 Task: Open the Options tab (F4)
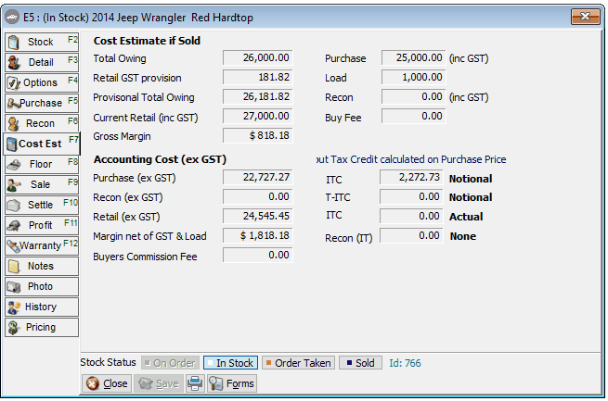tap(42, 82)
